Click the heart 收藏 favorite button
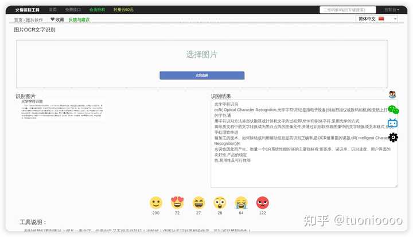Image resolution: width=413 pixels, height=237 pixels. (57, 19)
